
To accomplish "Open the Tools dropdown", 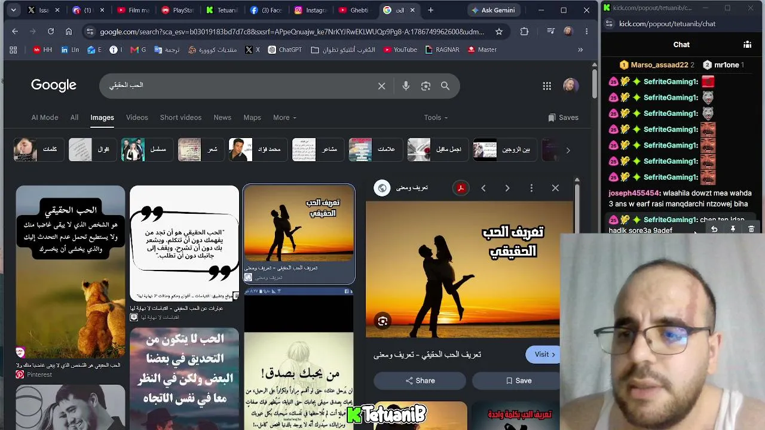I will coord(436,118).
